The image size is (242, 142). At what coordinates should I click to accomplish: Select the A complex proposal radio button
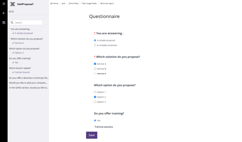95,45
